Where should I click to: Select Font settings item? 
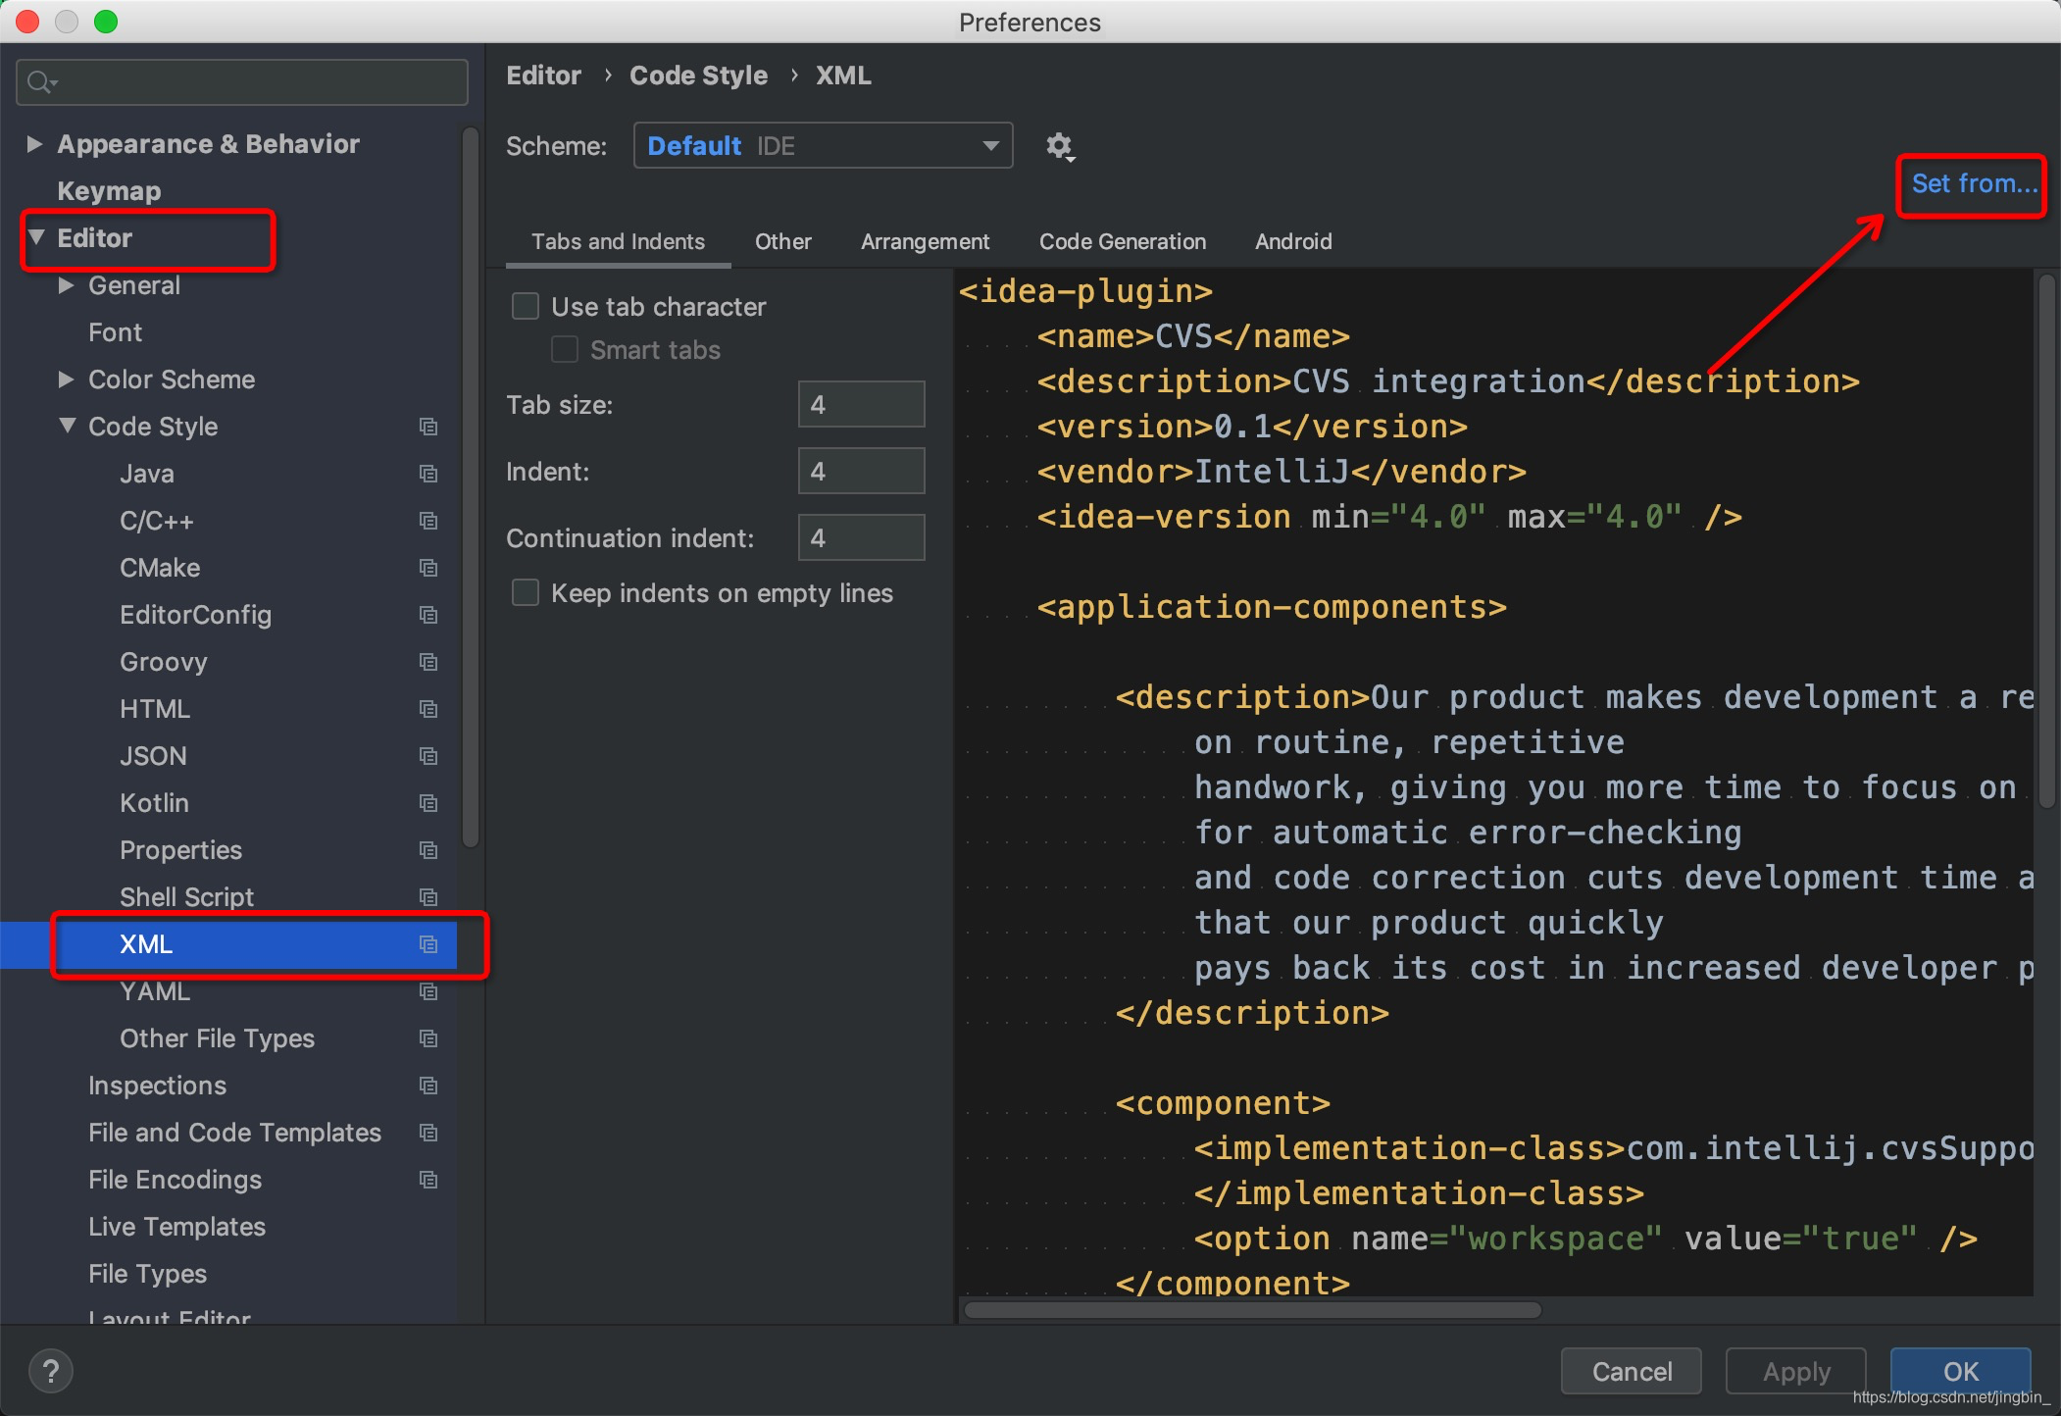pyautogui.click(x=115, y=332)
